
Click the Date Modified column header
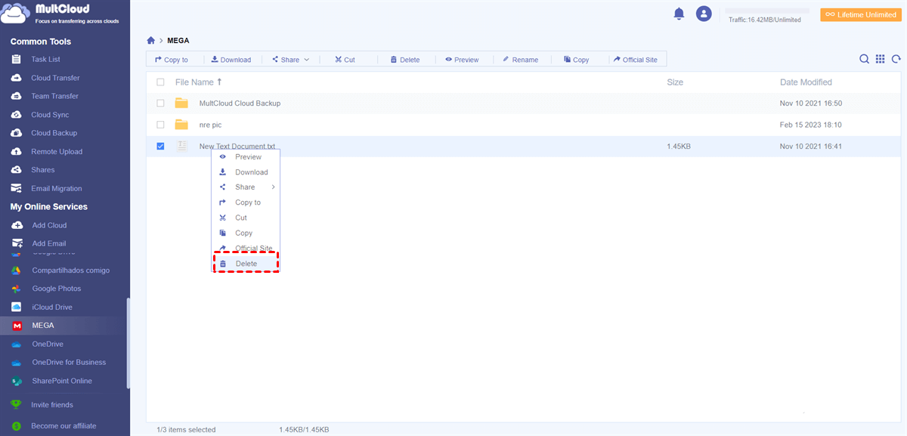(x=806, y=82)
